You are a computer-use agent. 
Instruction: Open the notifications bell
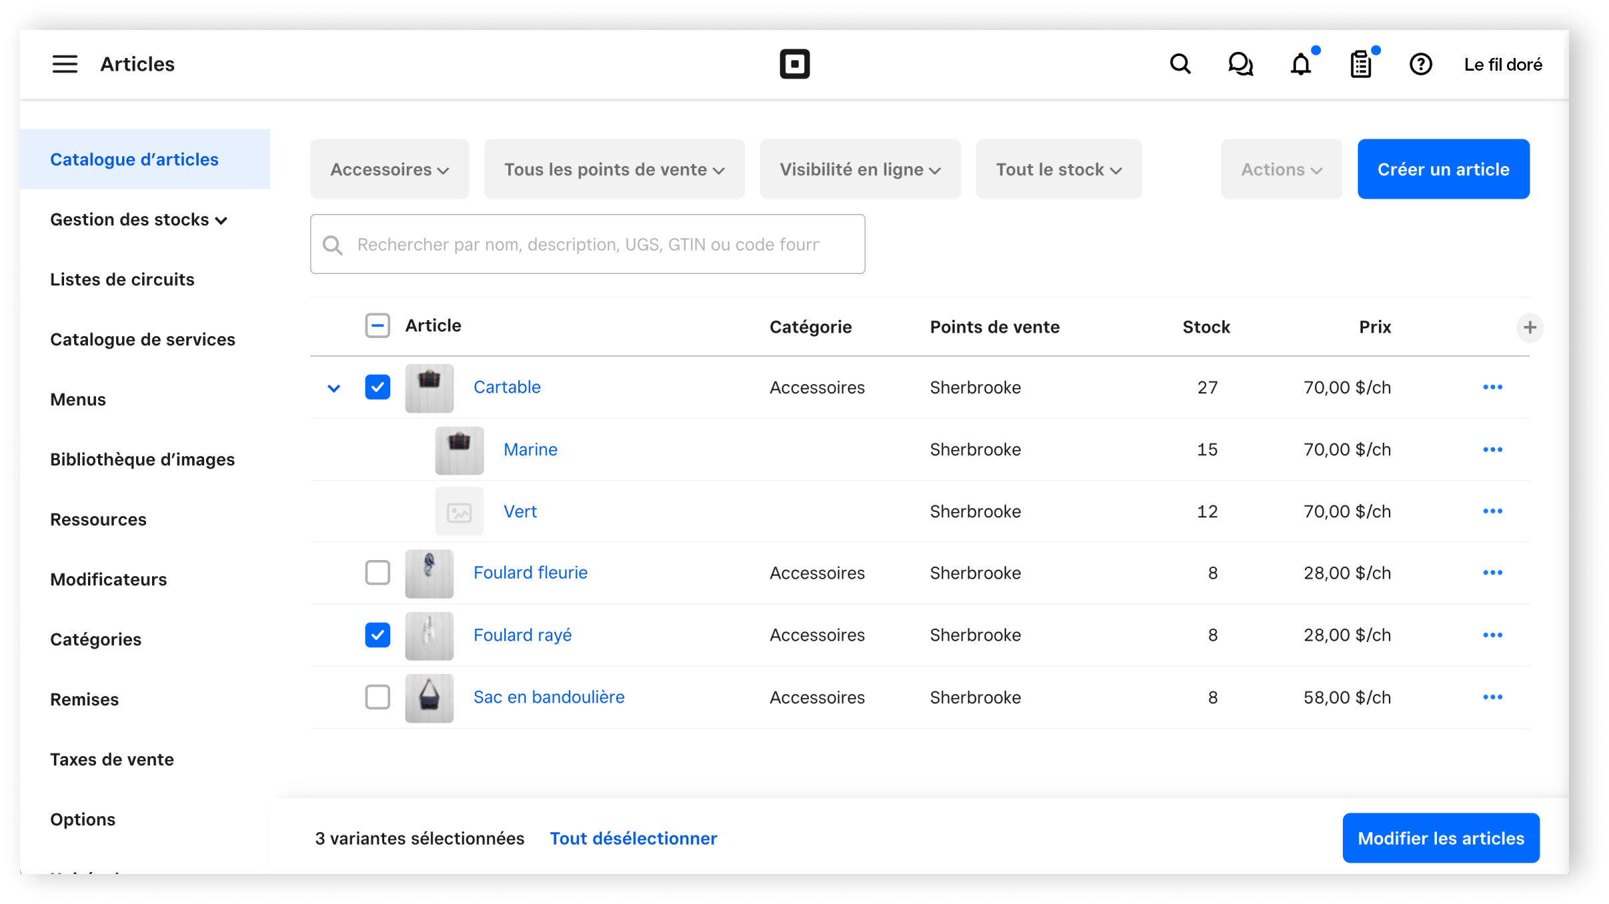[1300, 65]
